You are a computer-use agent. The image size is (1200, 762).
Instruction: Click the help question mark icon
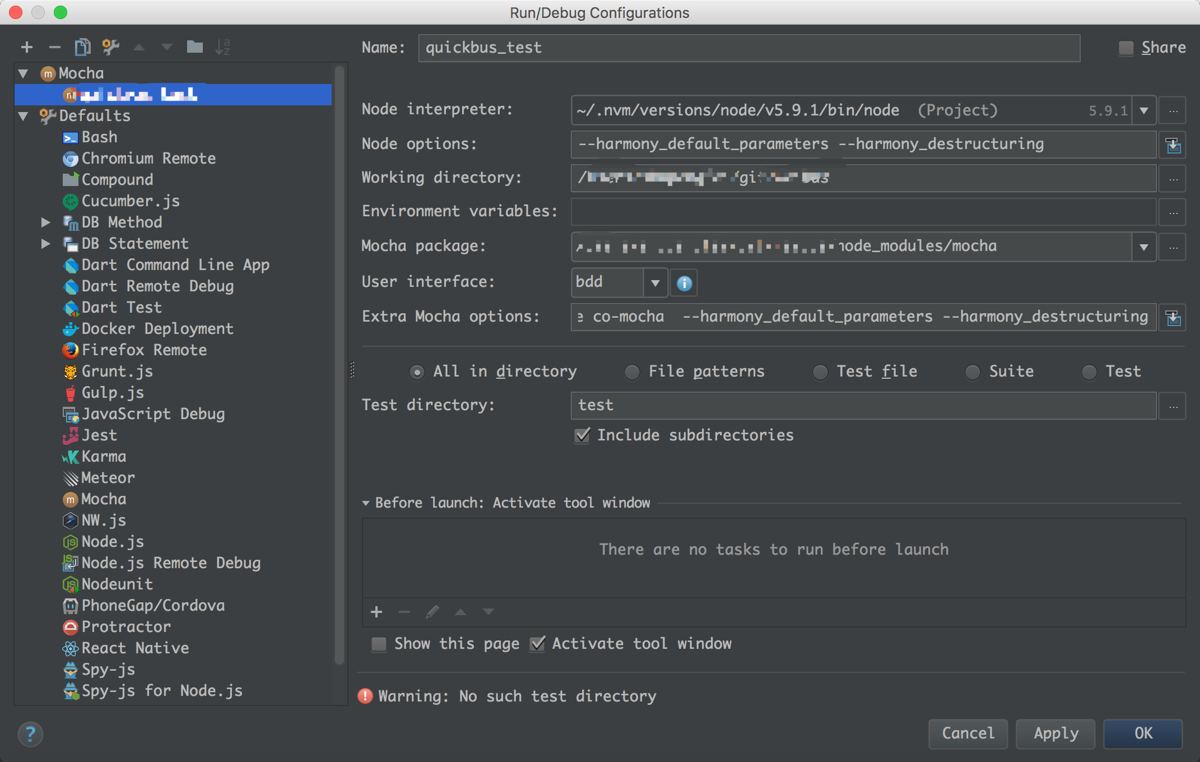click(x=30, y=733)
